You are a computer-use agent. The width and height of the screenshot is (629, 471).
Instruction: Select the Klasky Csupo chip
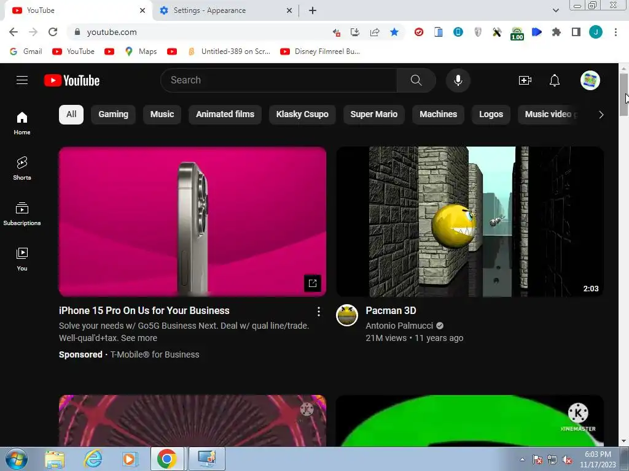coord(302,115)
